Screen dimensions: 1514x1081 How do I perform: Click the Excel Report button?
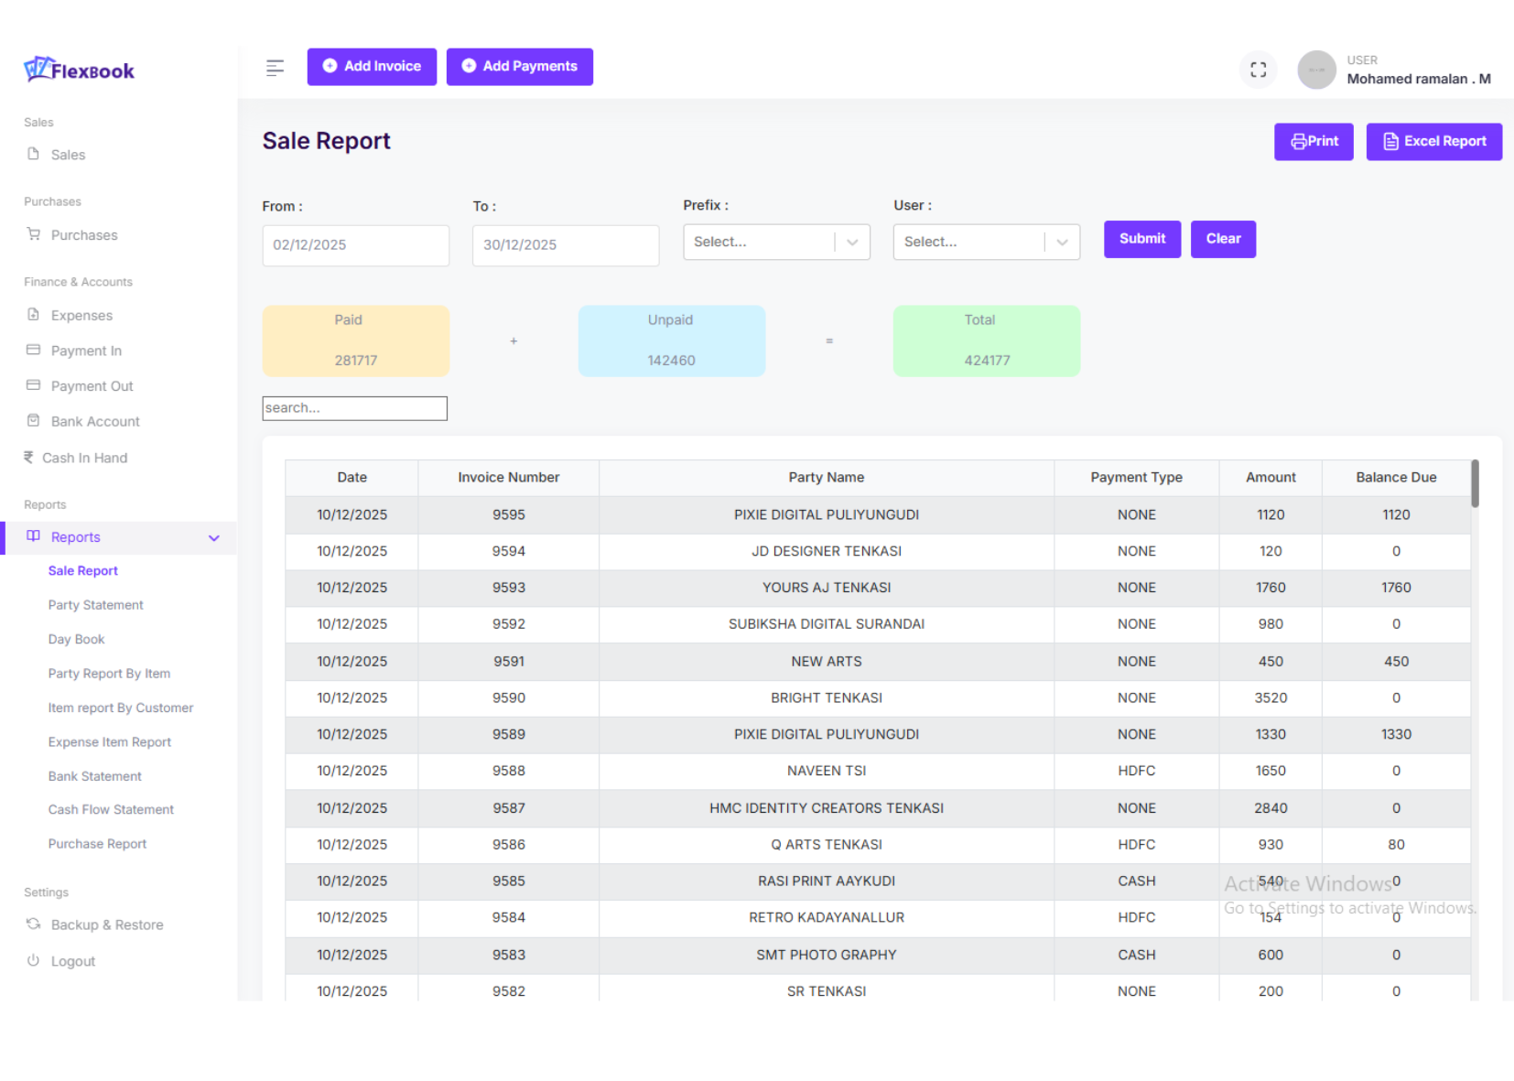1433,142
